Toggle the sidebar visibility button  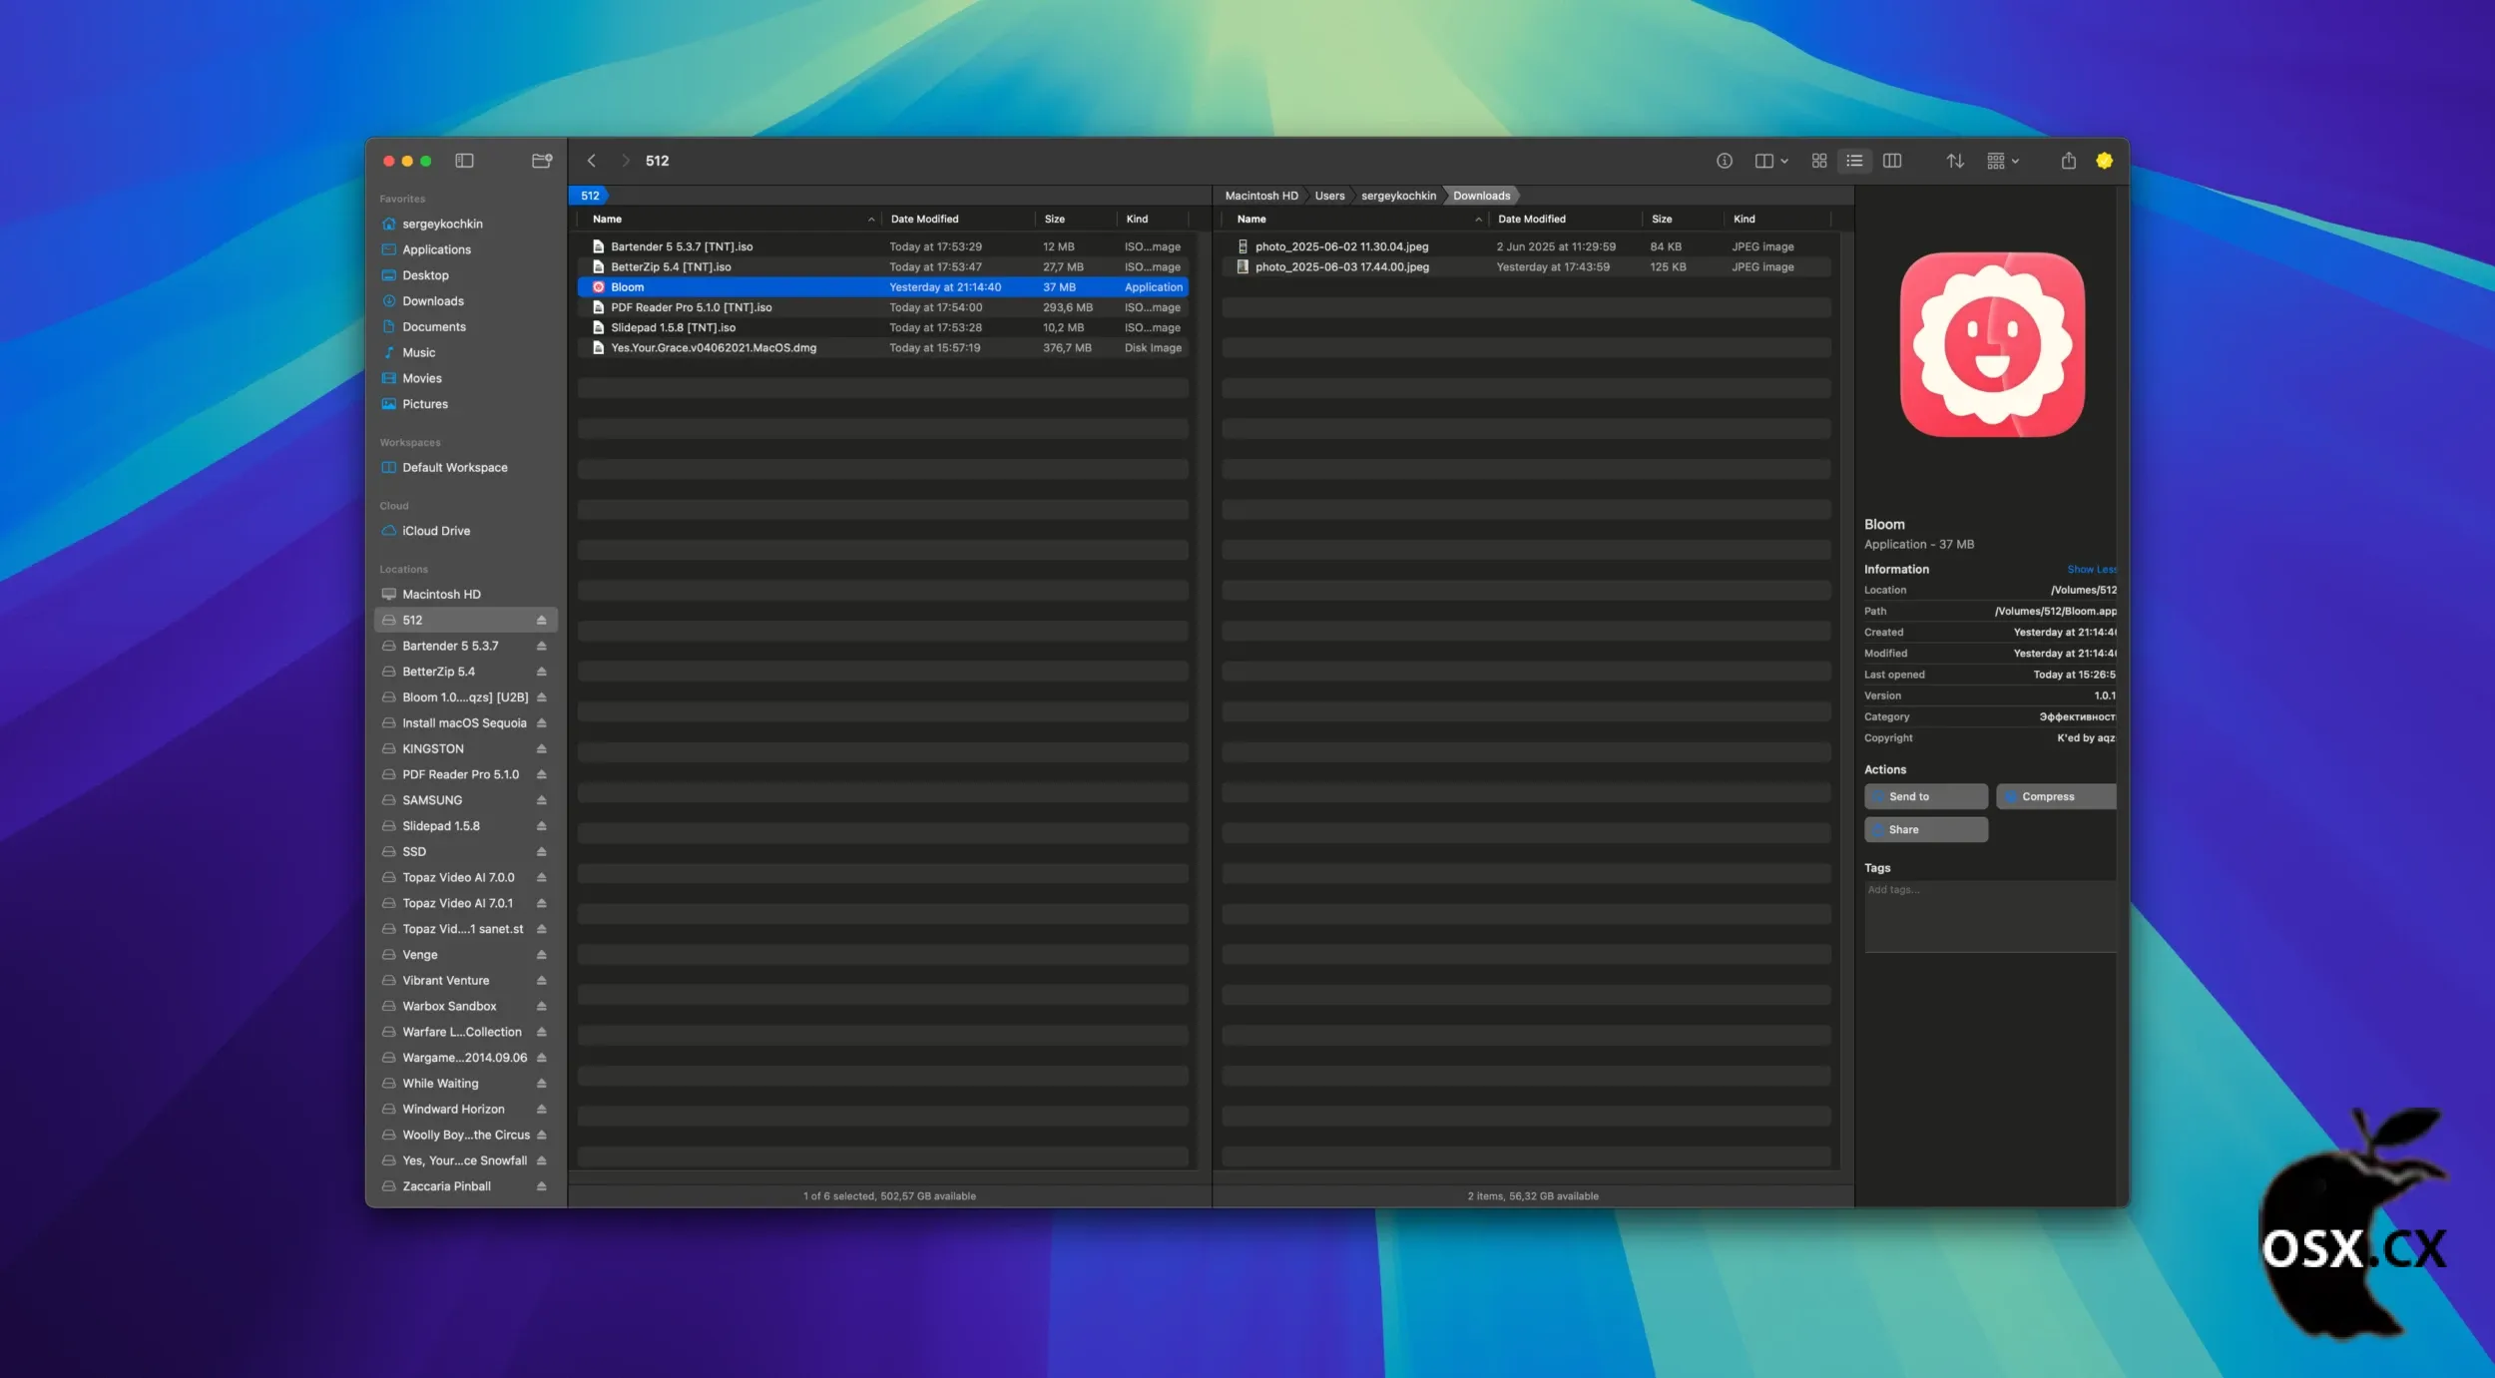click(x=464, y=161)
